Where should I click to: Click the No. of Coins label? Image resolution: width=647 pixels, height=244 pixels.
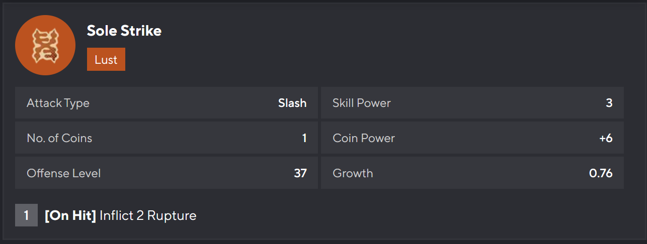coord(59,138)
